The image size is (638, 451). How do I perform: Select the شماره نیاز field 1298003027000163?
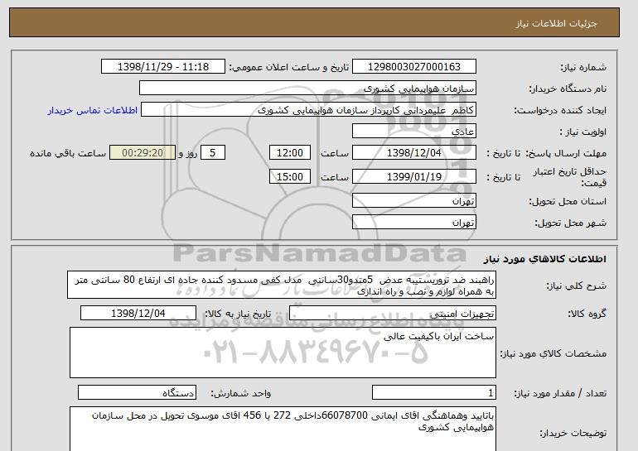413,67
